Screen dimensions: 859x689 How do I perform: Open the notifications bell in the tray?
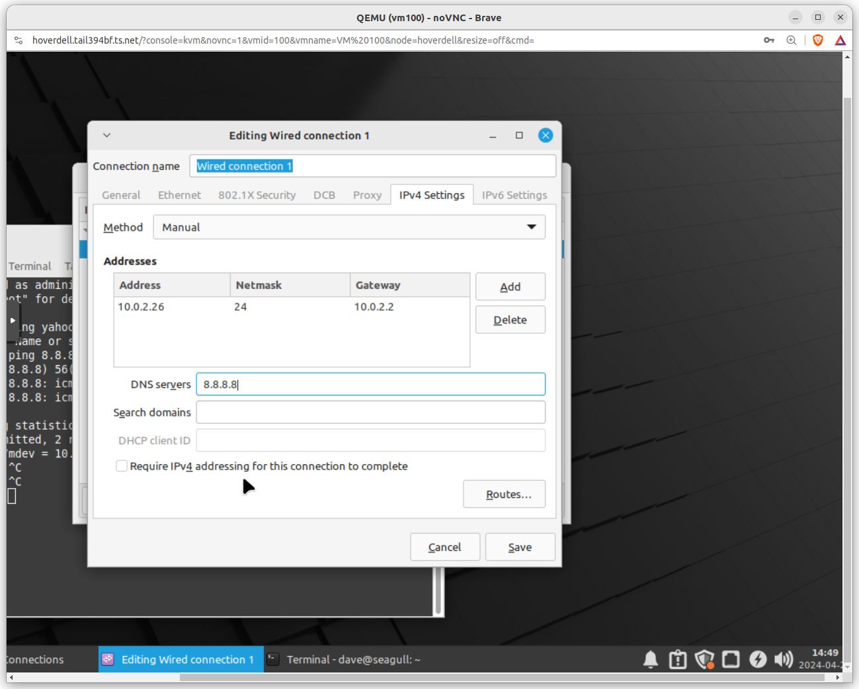(x=651, y=659)
